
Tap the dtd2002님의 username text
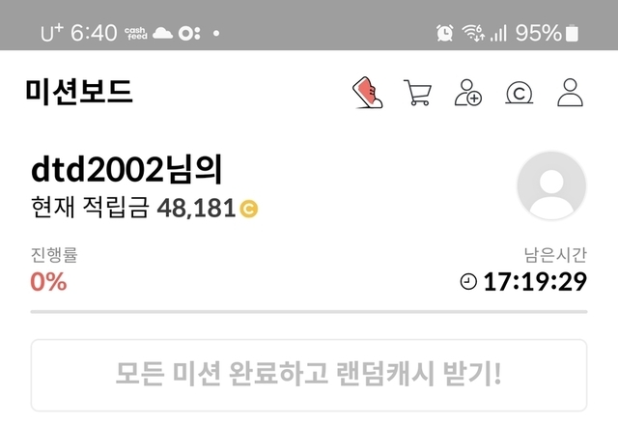(126, 170)
